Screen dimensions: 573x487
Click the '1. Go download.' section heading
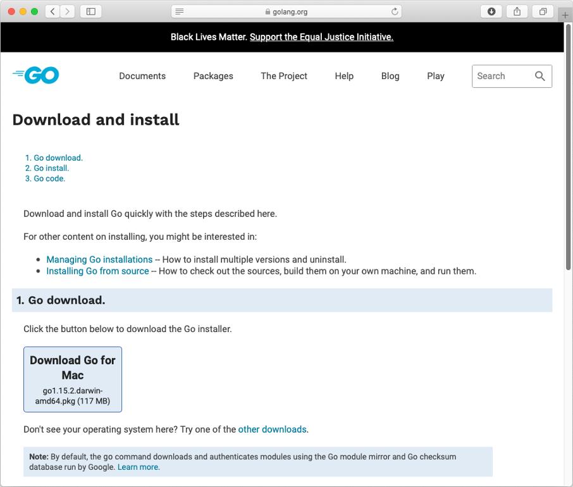pyautogui.click(x=61, y=300)
